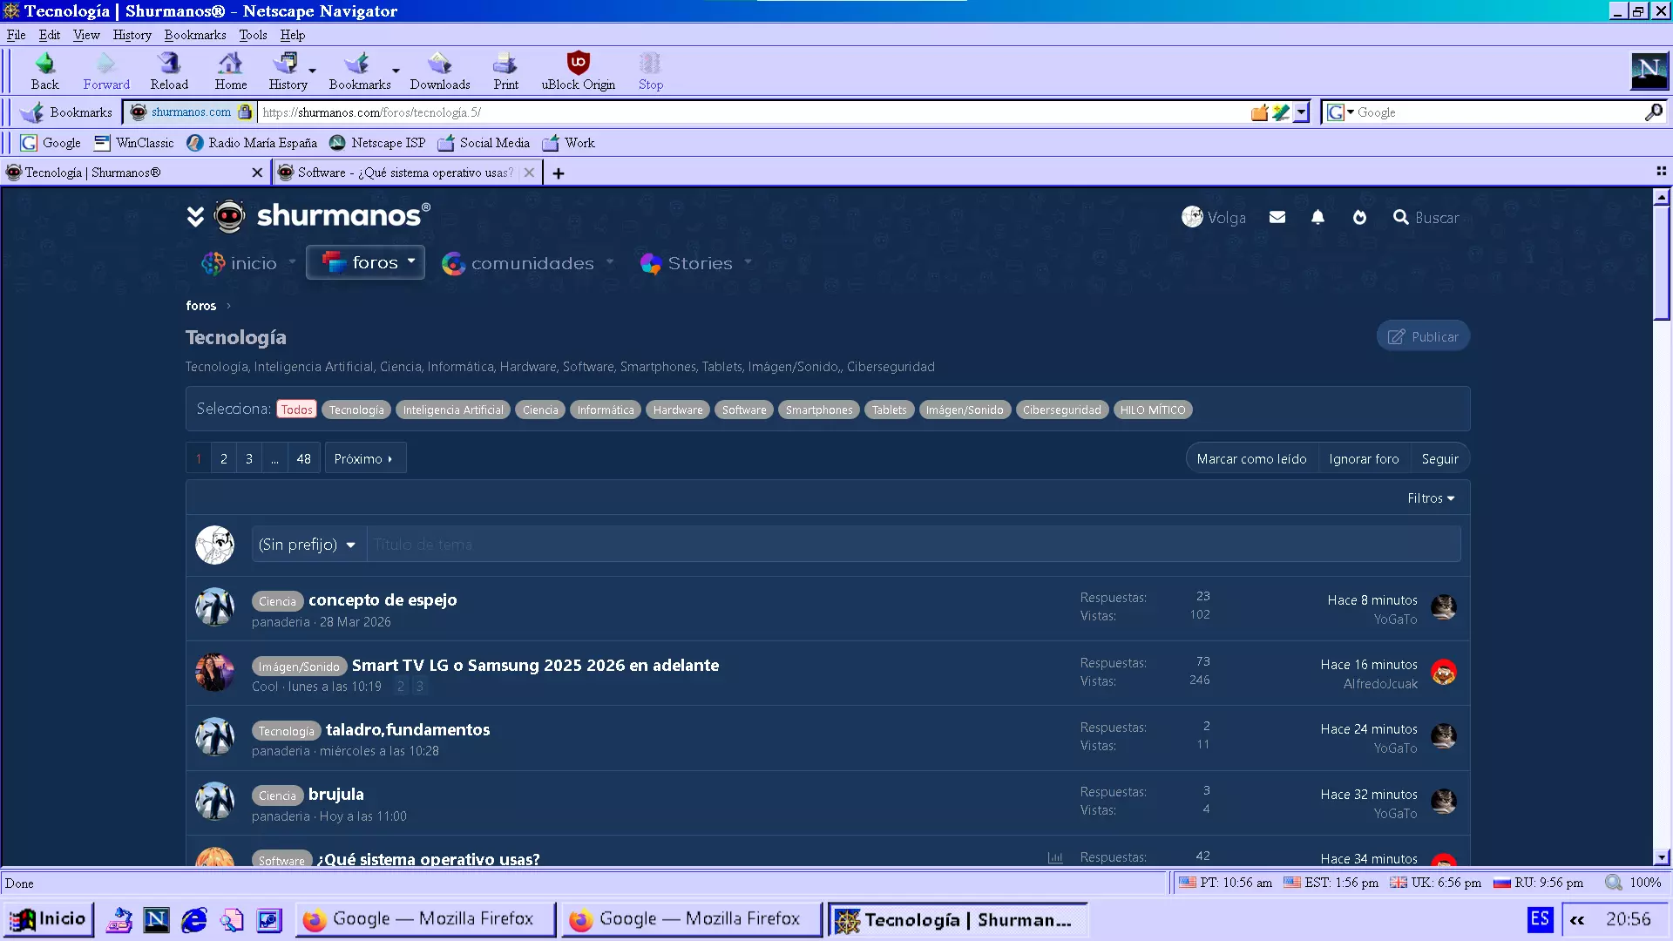Image resolution: width=1673 pixels, height=941 pixels.
Task: Click panaderia's avatar on the brujula thread
Action: (214, 802)
